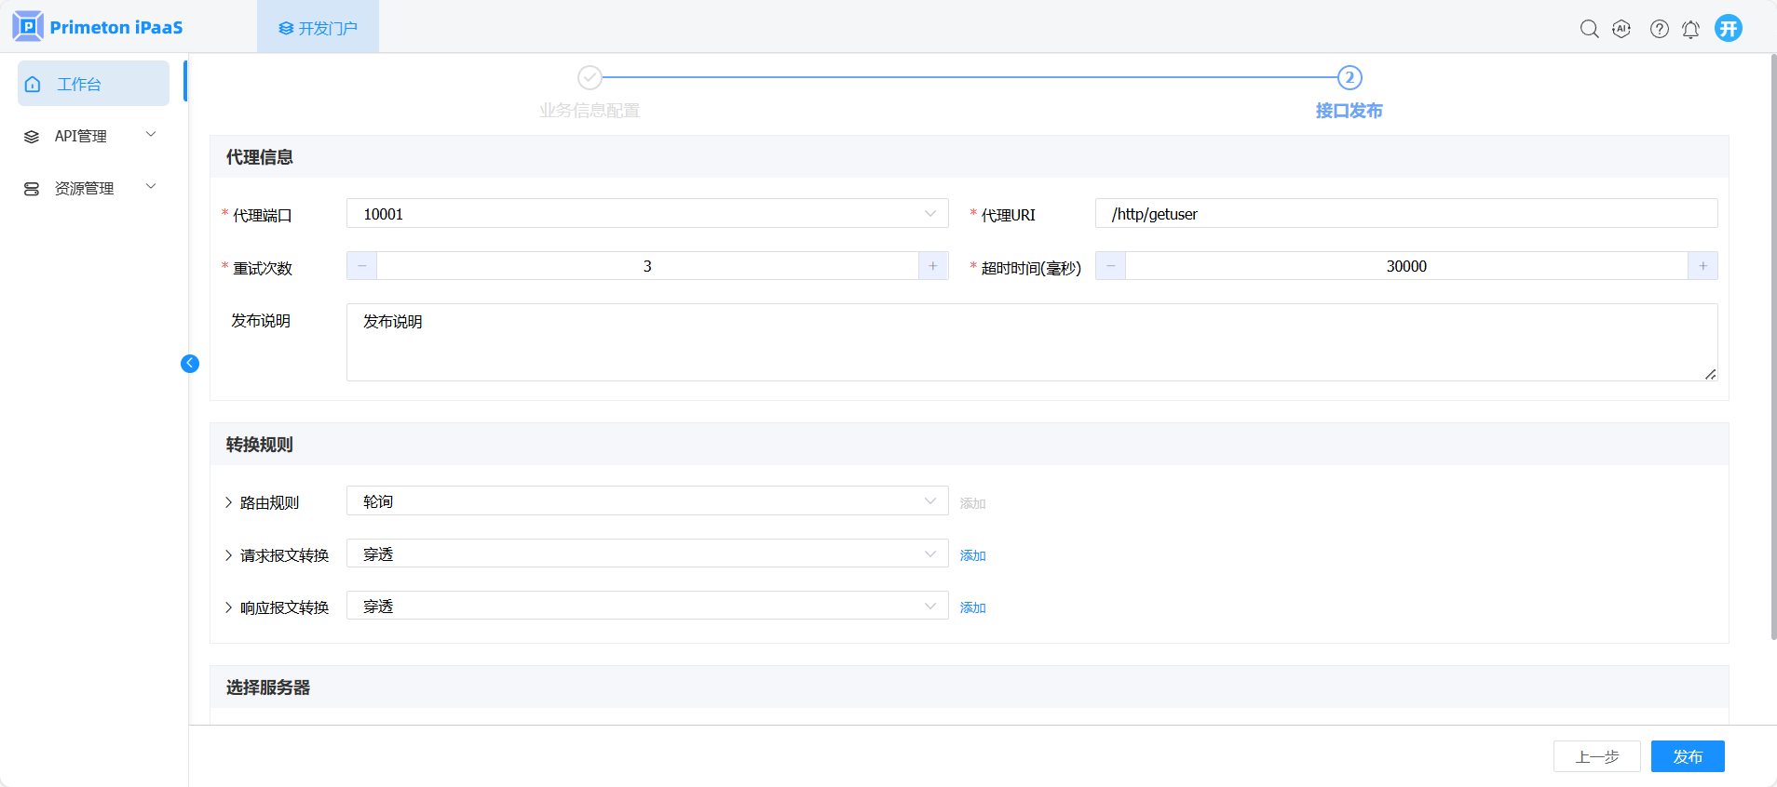Viewport: 1777px width, 787px height.
Task: Open the 请求报文转换 dropdown showing 穿透
Action: coord(647,554)
